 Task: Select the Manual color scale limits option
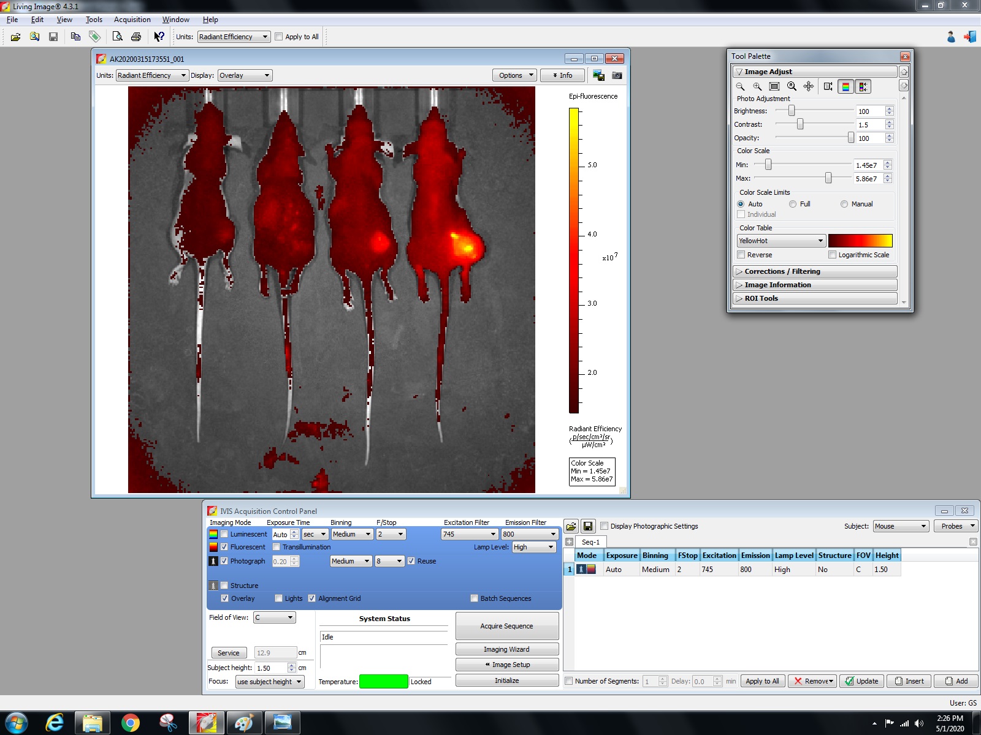[844, 204]
